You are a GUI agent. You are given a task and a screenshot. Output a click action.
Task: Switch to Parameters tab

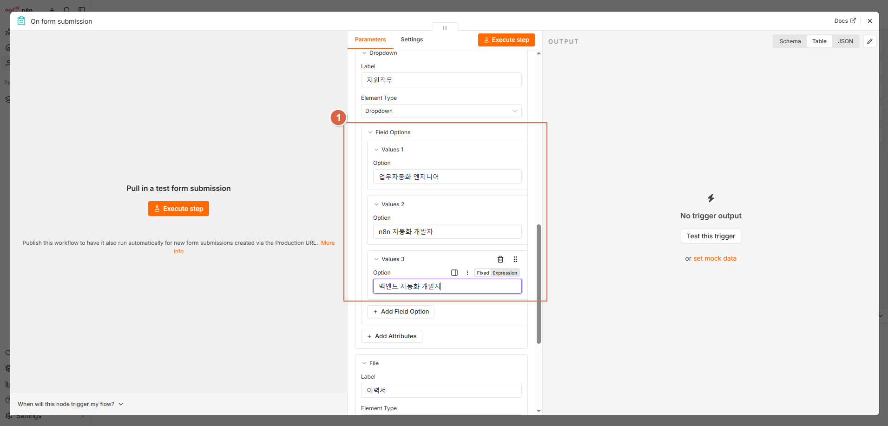click(370, 39)
